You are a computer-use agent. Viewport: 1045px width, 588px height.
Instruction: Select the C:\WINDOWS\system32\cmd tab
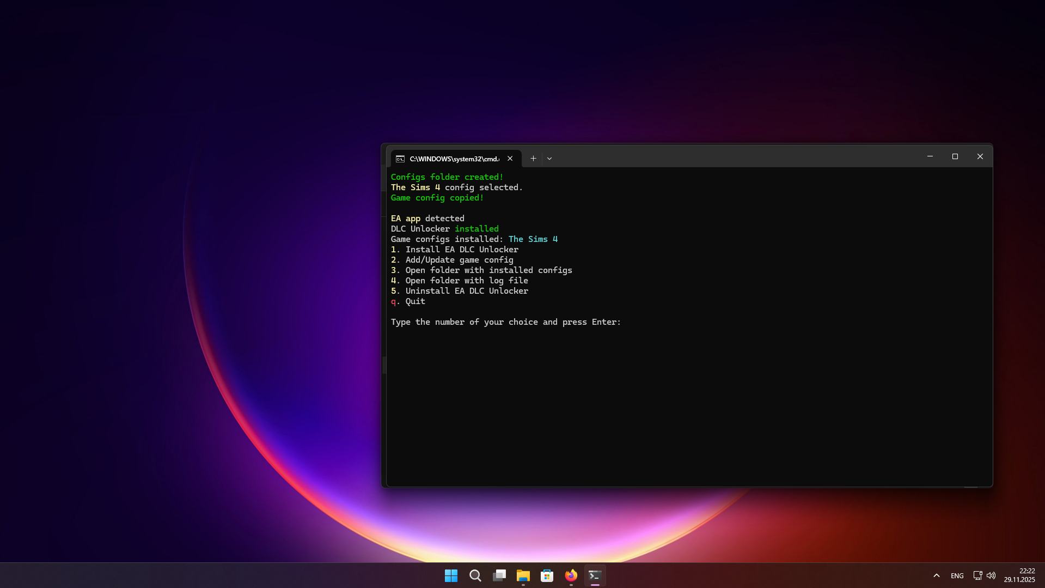point(454,159)
